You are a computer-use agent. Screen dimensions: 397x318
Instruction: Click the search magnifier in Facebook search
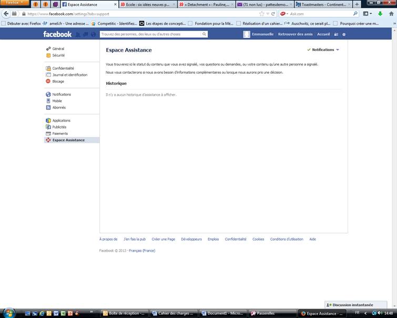(204, 34)
